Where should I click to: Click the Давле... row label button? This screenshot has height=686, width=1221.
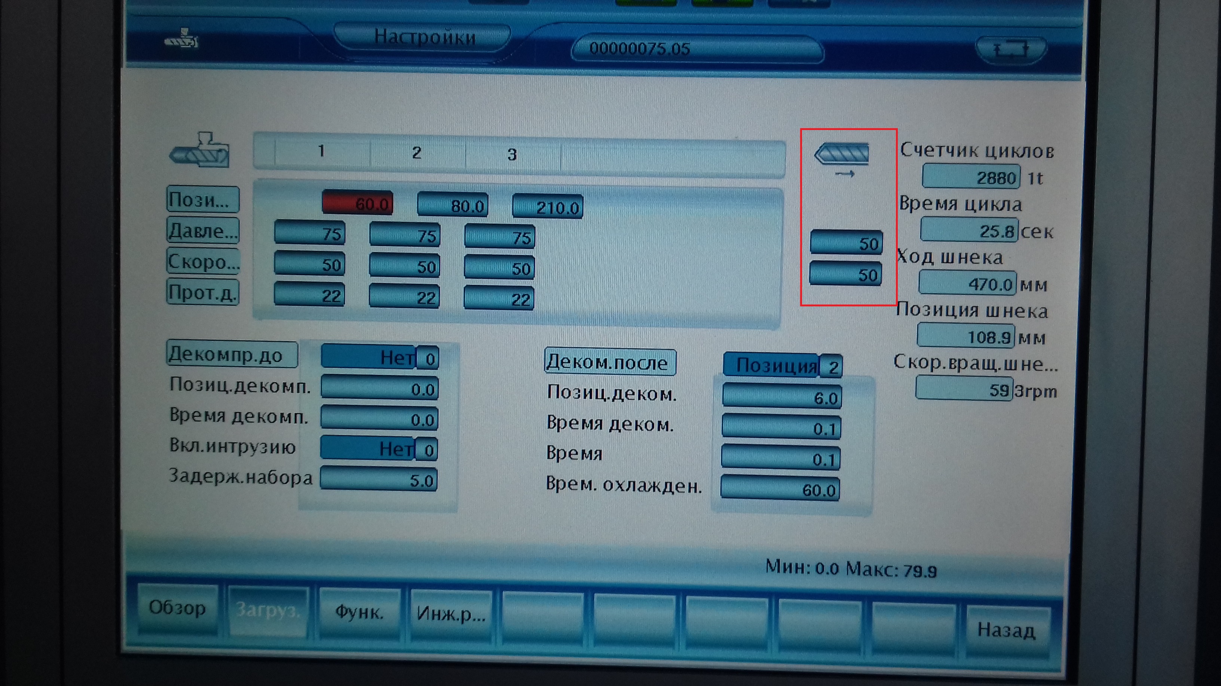coord(203,231)
